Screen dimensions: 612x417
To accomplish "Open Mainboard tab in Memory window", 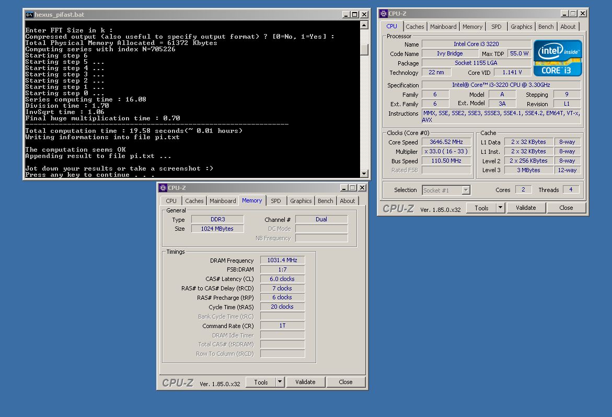I will tap(223, 201).
